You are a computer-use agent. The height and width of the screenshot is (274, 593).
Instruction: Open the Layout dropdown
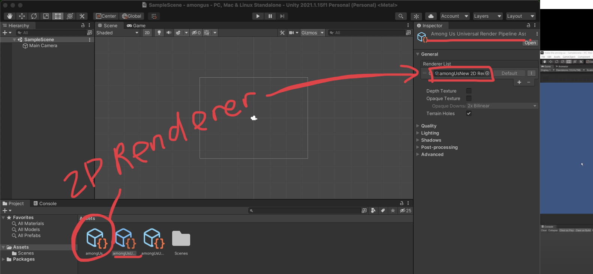pos(520,16)
